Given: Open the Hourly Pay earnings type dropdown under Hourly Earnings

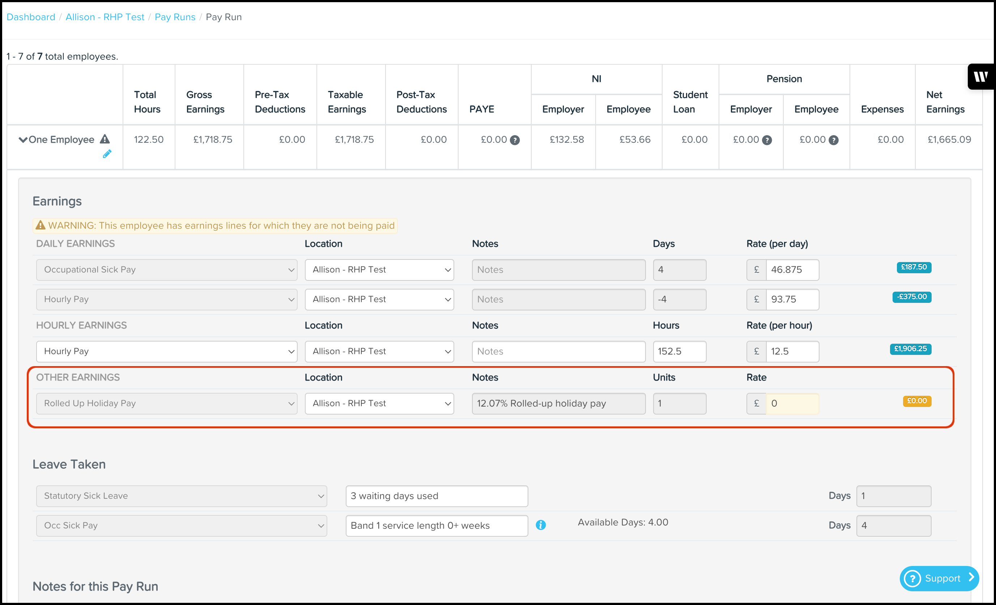Looking at the screenshot, I should coord(166,351).
